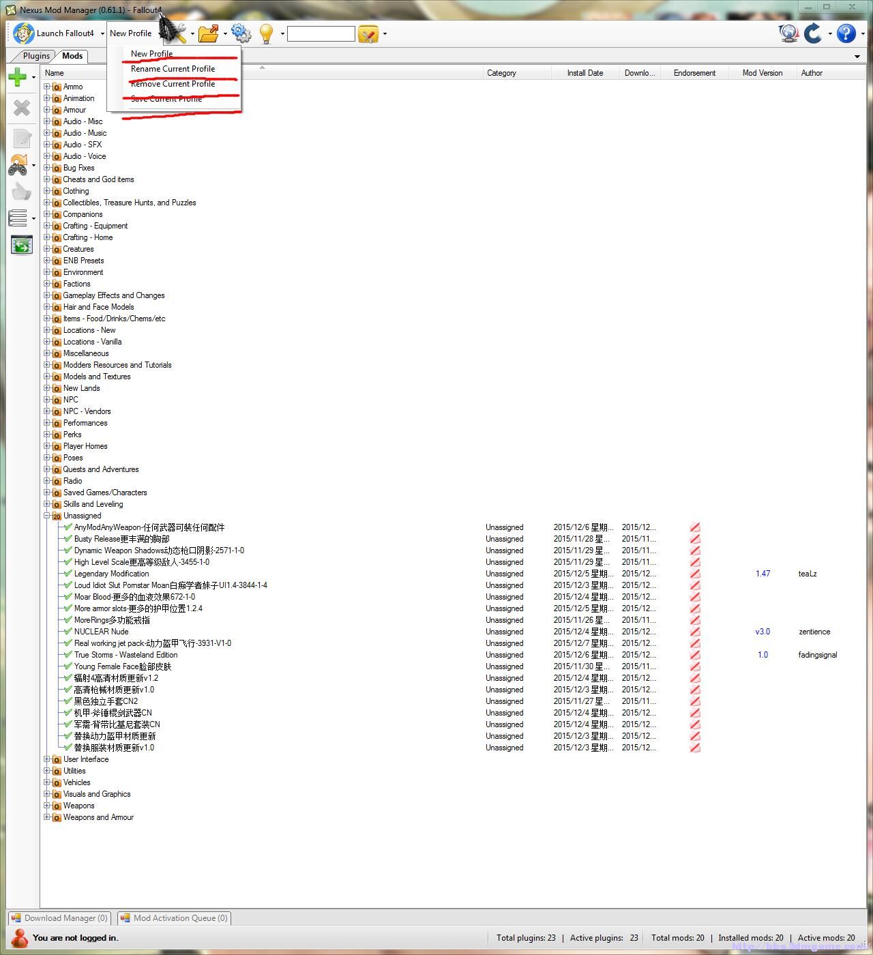The height and width of the screenshot is (955, 873).
Task: Select New Profile in the dropdown menu
Action: click(151, 54)
